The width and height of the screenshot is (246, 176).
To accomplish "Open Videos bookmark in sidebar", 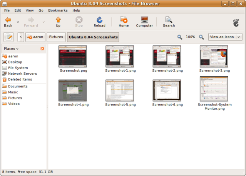I will (x=24, y=104).
